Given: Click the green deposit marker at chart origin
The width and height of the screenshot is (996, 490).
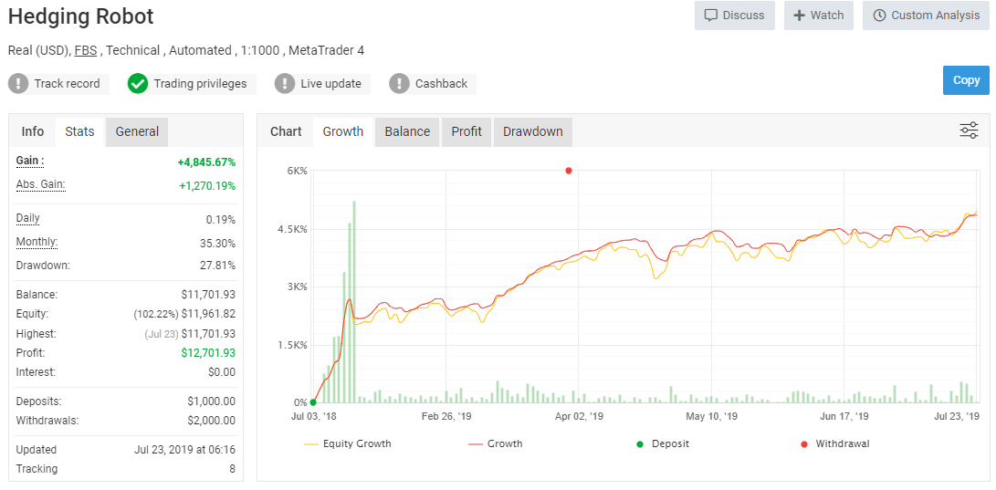Looking at the screenshot, I should [313, 402].
